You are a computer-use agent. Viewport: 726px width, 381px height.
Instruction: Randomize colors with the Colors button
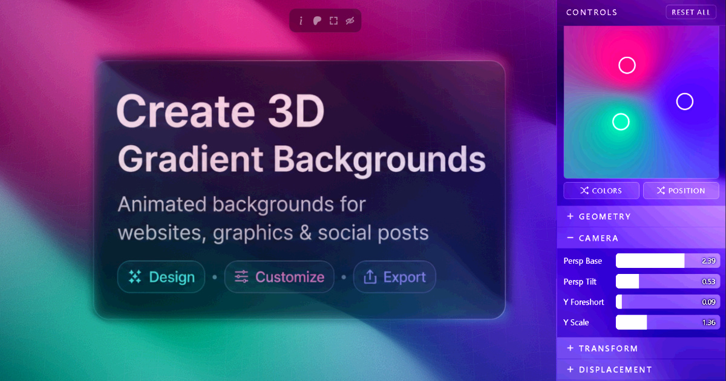[x=601, y=190]
